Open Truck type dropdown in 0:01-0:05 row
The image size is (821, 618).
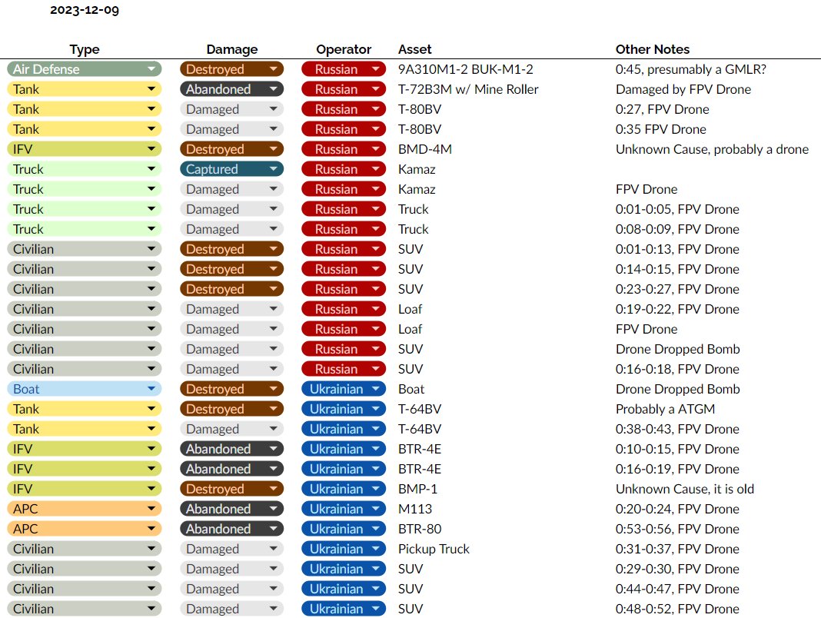click(x=85, y=209)
